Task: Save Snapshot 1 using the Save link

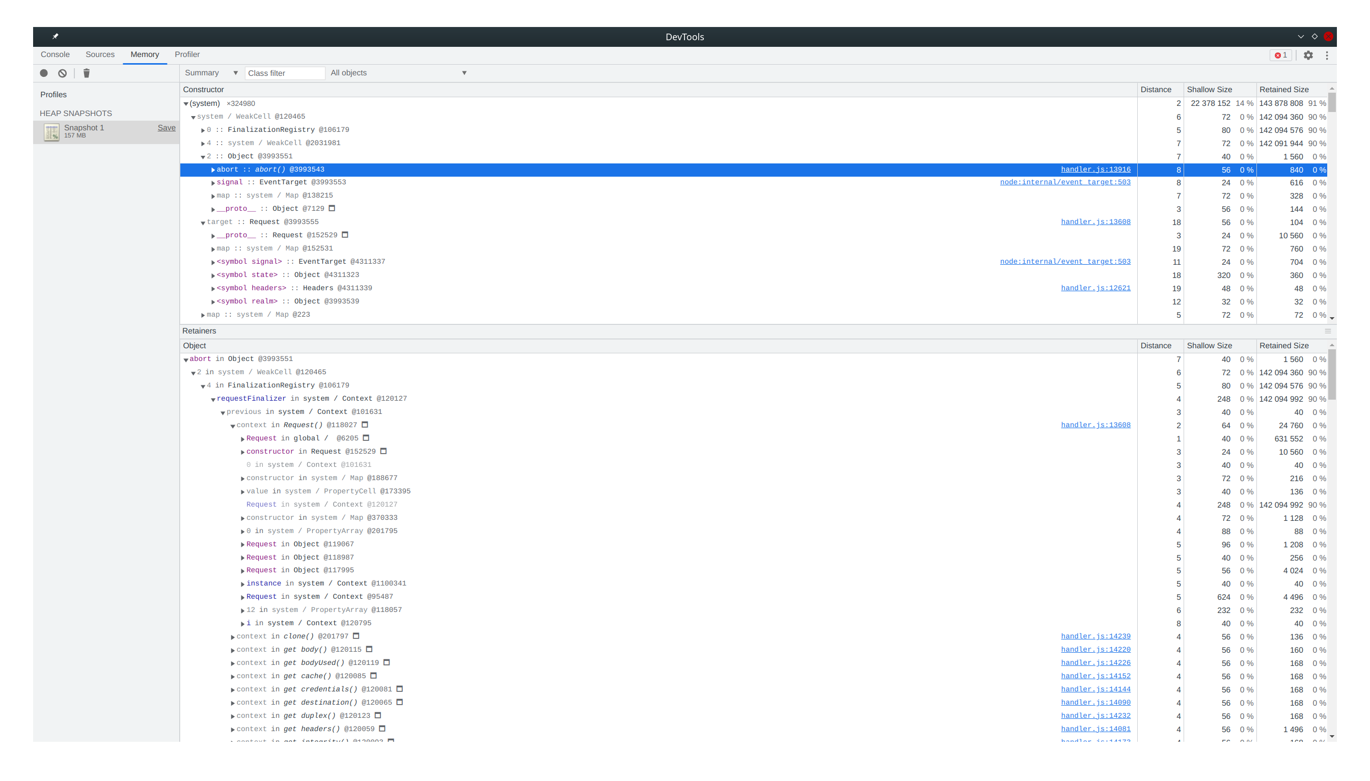Action: coord(167,128)
